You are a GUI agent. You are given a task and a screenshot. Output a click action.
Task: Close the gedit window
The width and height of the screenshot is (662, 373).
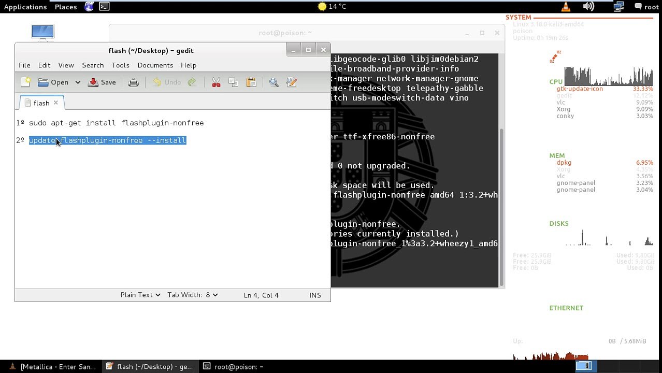click(x=323, y=50)
